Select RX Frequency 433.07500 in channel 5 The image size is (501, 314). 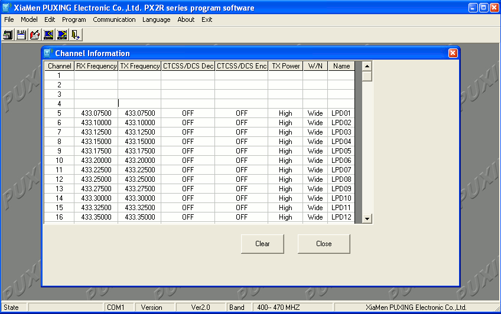point(96,113)
